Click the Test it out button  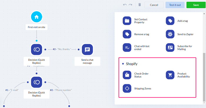pyautogui.click(x=175, y=5)
